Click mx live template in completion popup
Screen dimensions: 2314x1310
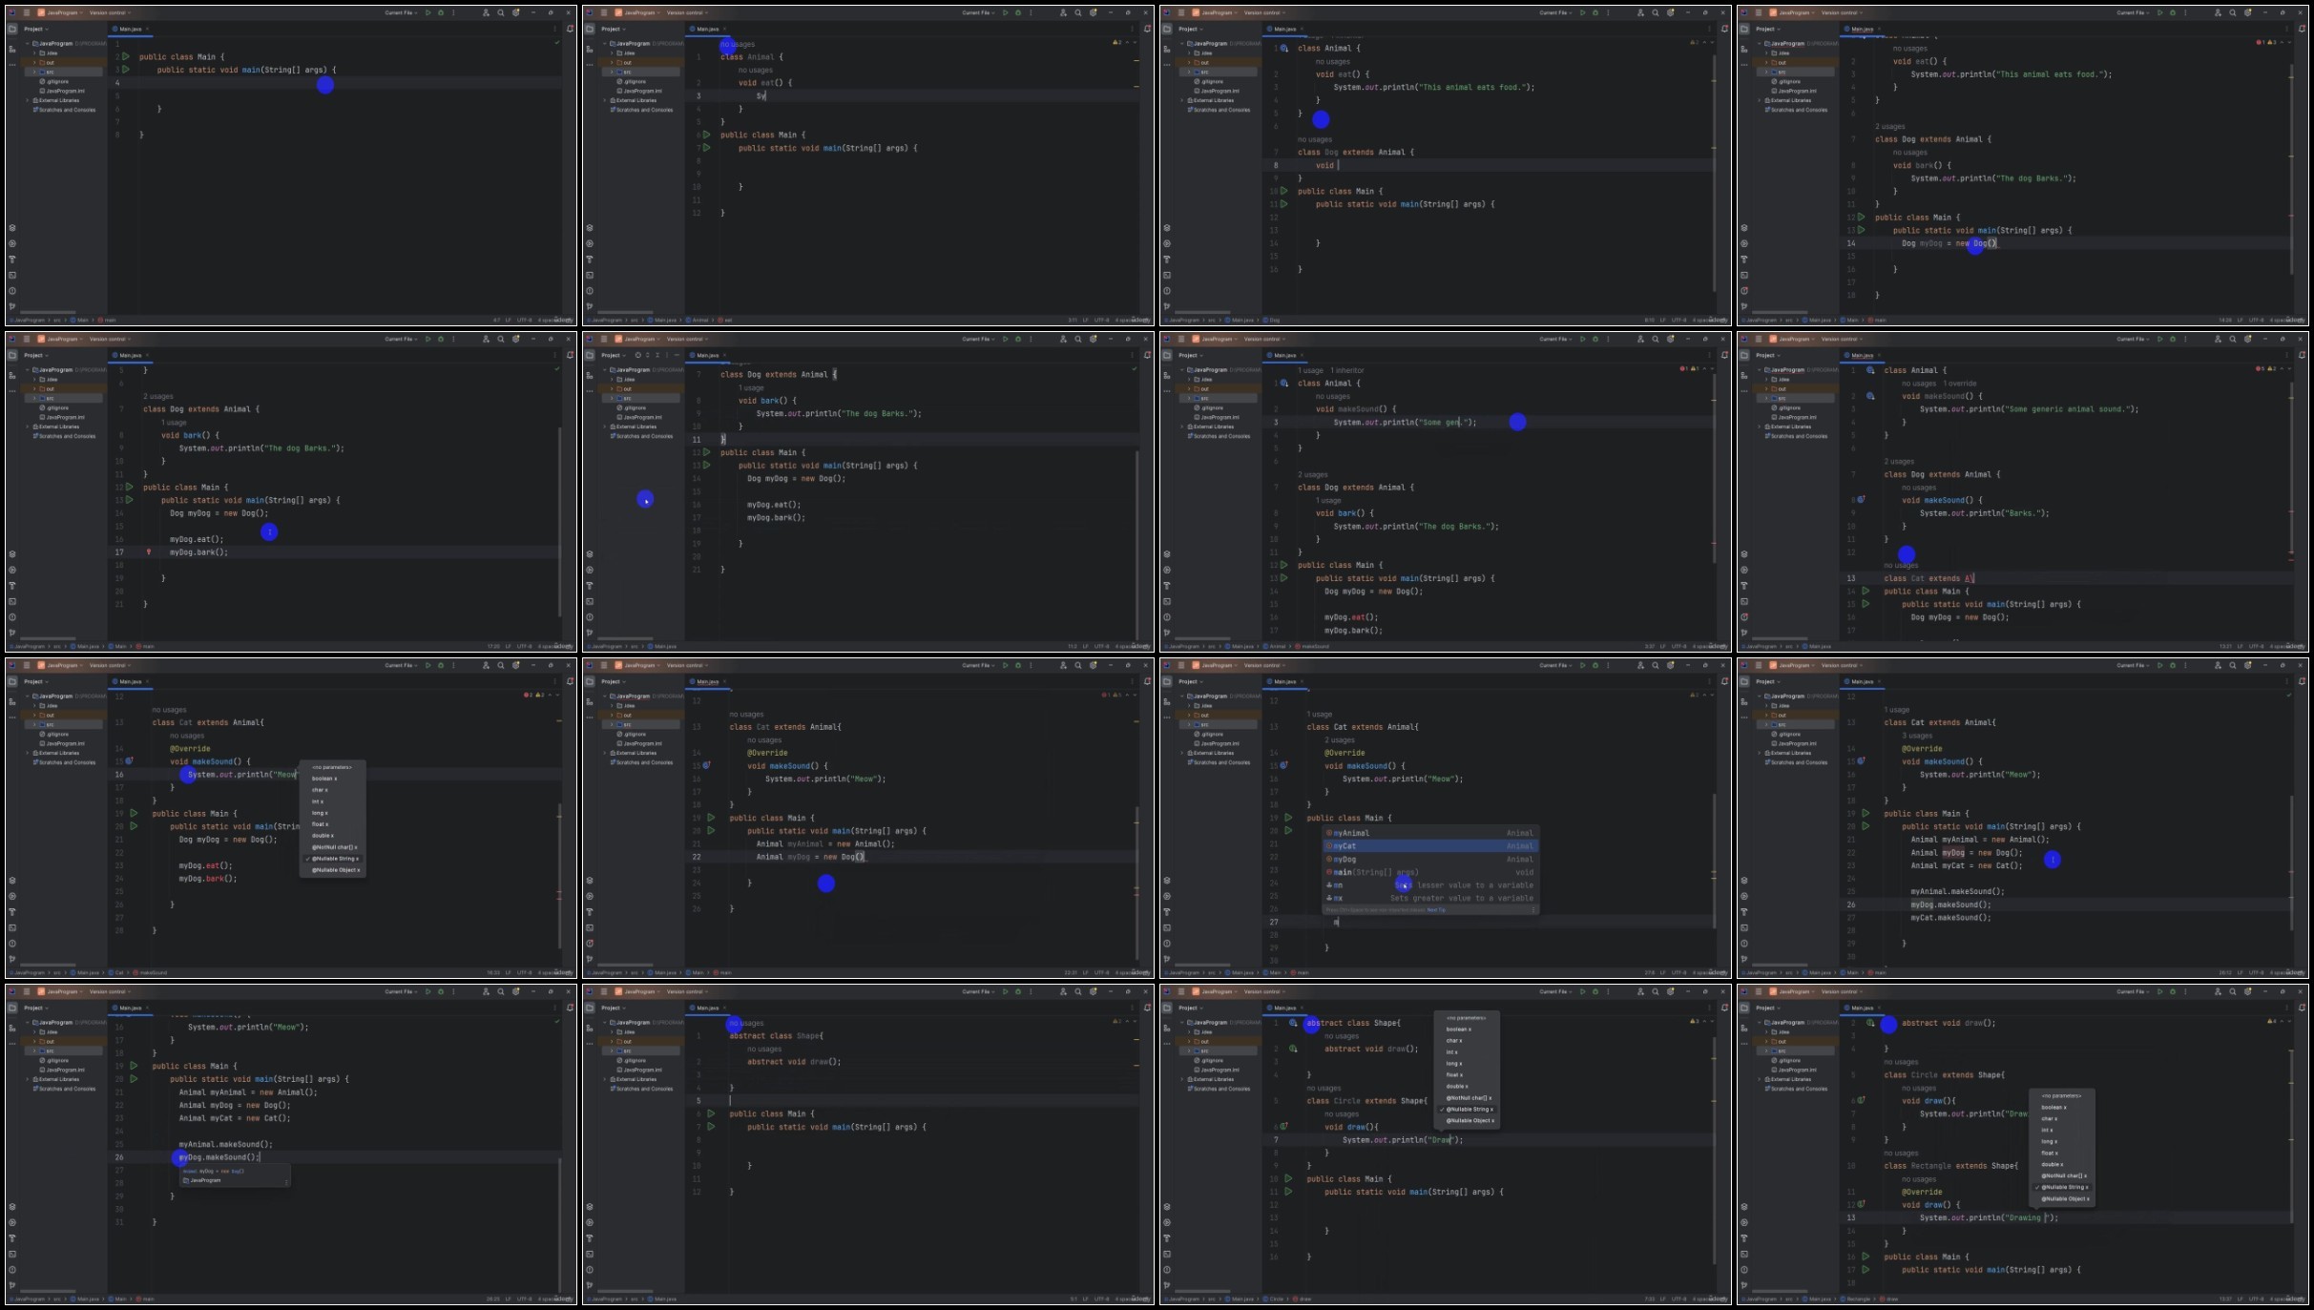pos(1429,898)
